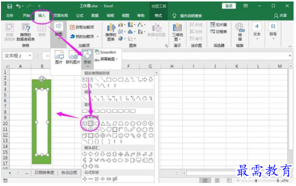Click the Save icon in title bar
Viewport: 296px width, 186px height.
tap(9, 6)
